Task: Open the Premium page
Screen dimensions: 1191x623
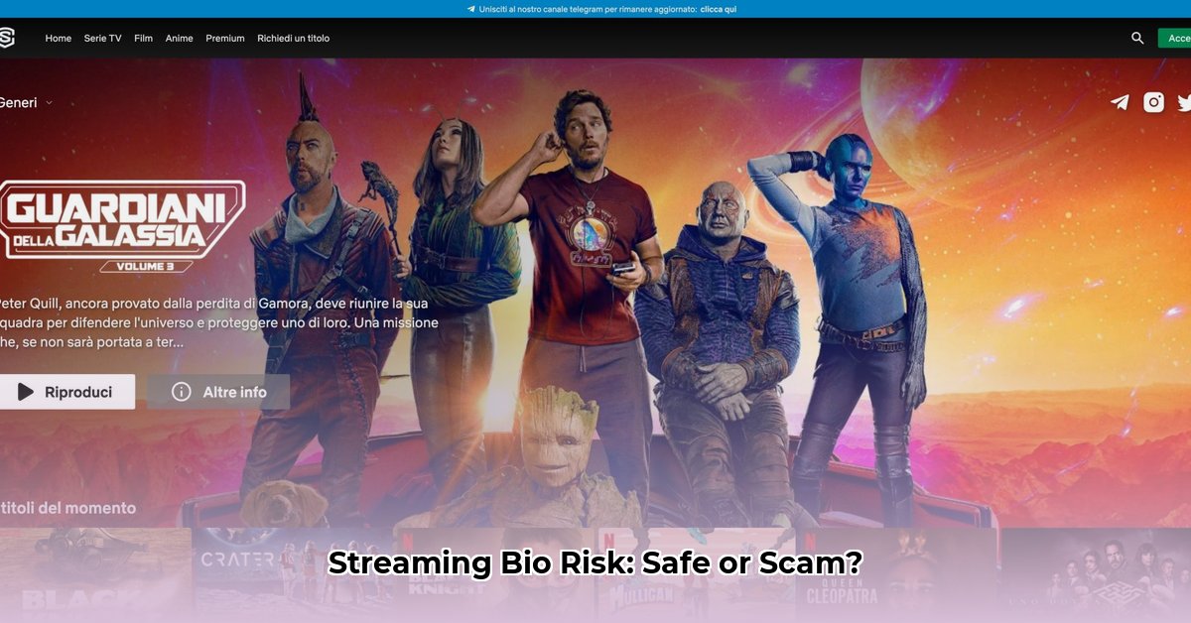Action: (224, 38)
